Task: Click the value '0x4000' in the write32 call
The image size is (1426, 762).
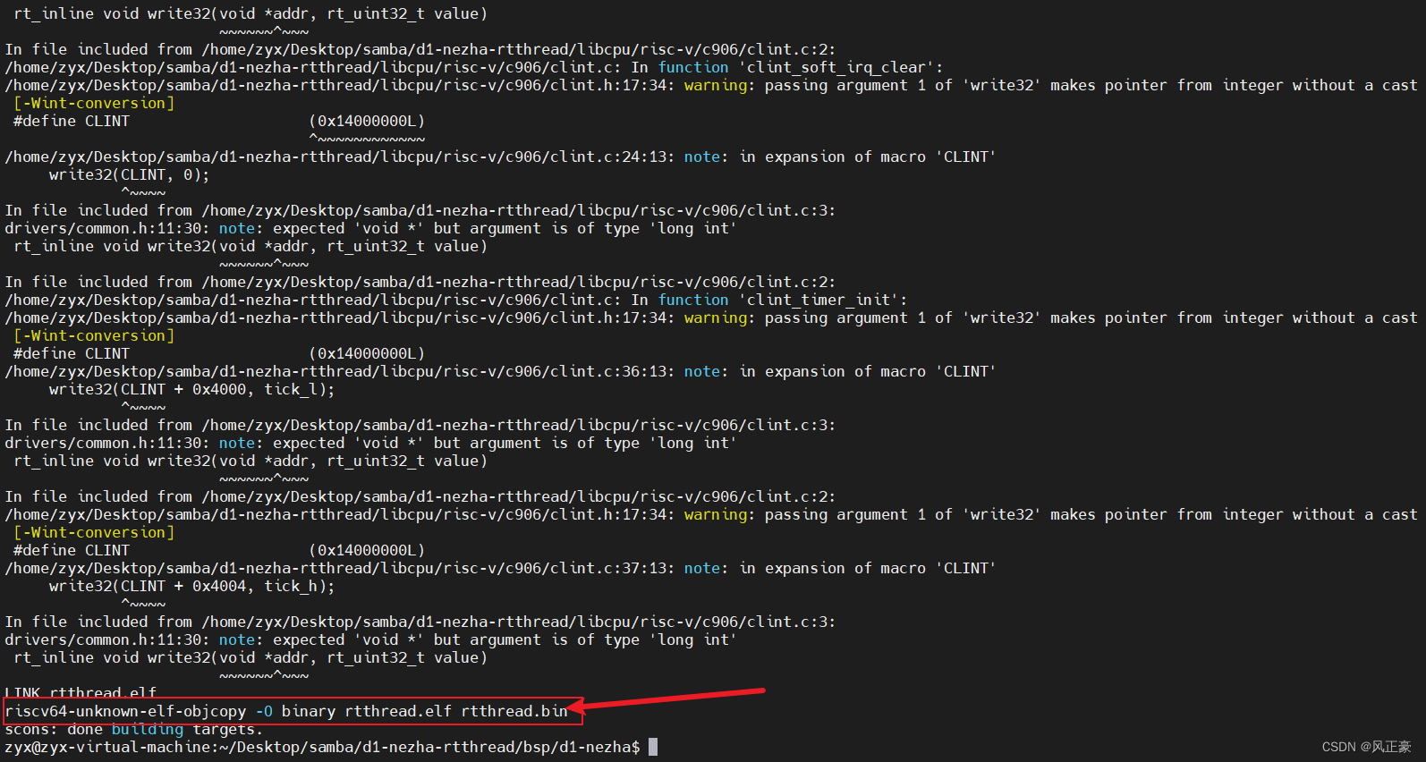Action: (x=219, y=389)
